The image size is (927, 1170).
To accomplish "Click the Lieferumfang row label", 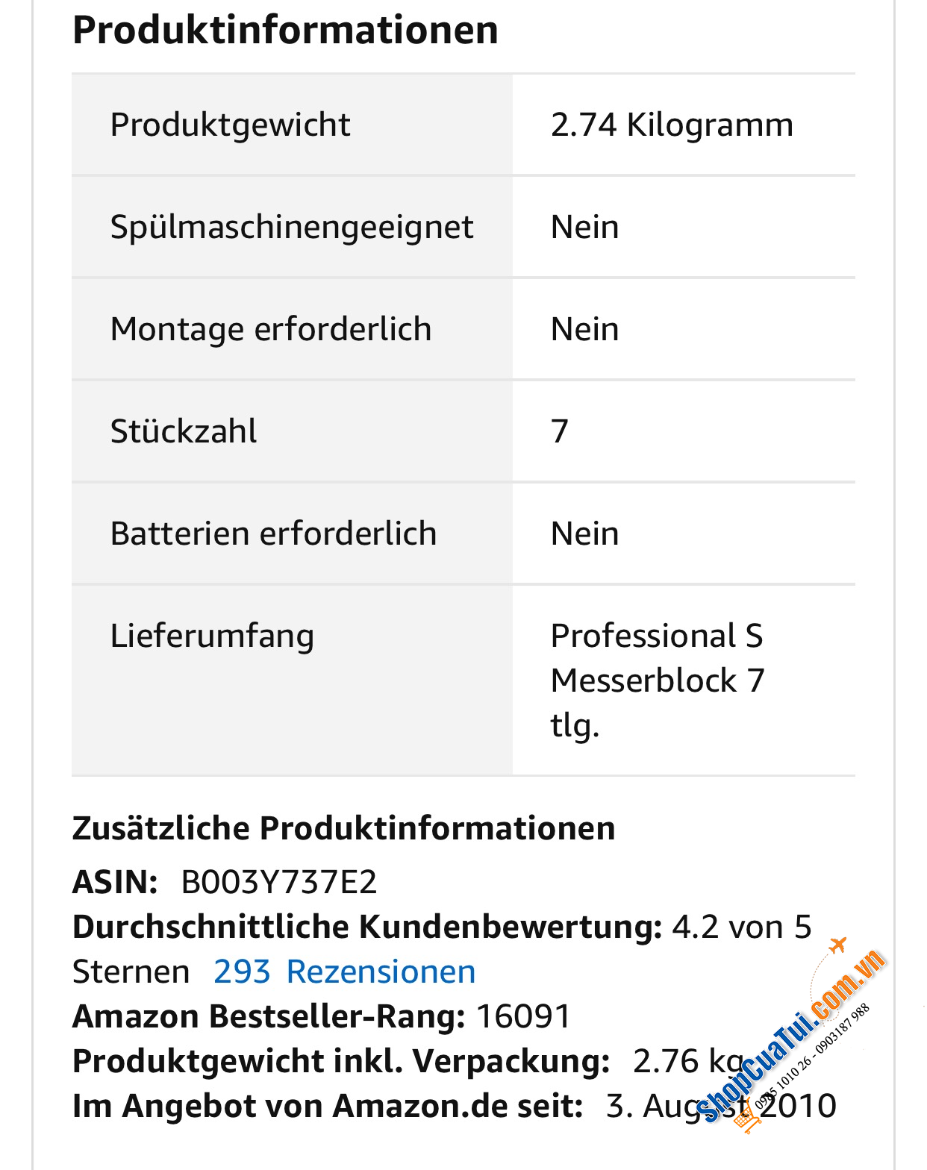I will [212, 636].
